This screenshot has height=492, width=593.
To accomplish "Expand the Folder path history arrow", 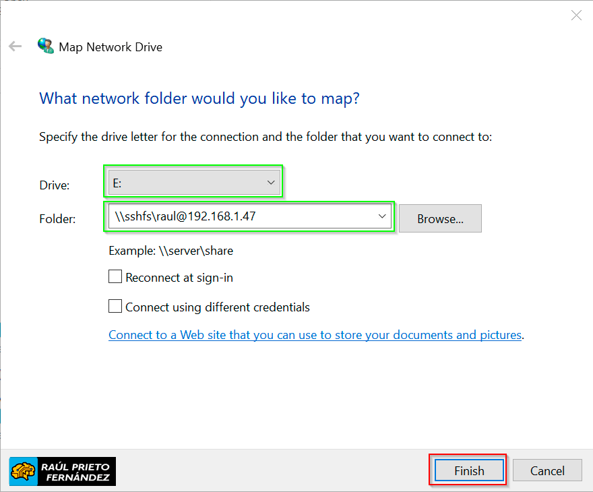I will pos(382,216).
